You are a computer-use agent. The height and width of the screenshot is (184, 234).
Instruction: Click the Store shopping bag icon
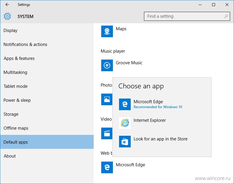tap(125, 142)
